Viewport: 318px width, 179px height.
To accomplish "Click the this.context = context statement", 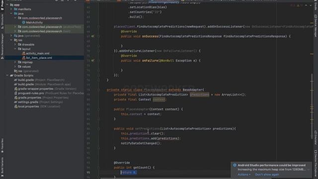I will [x=141, y=114].
